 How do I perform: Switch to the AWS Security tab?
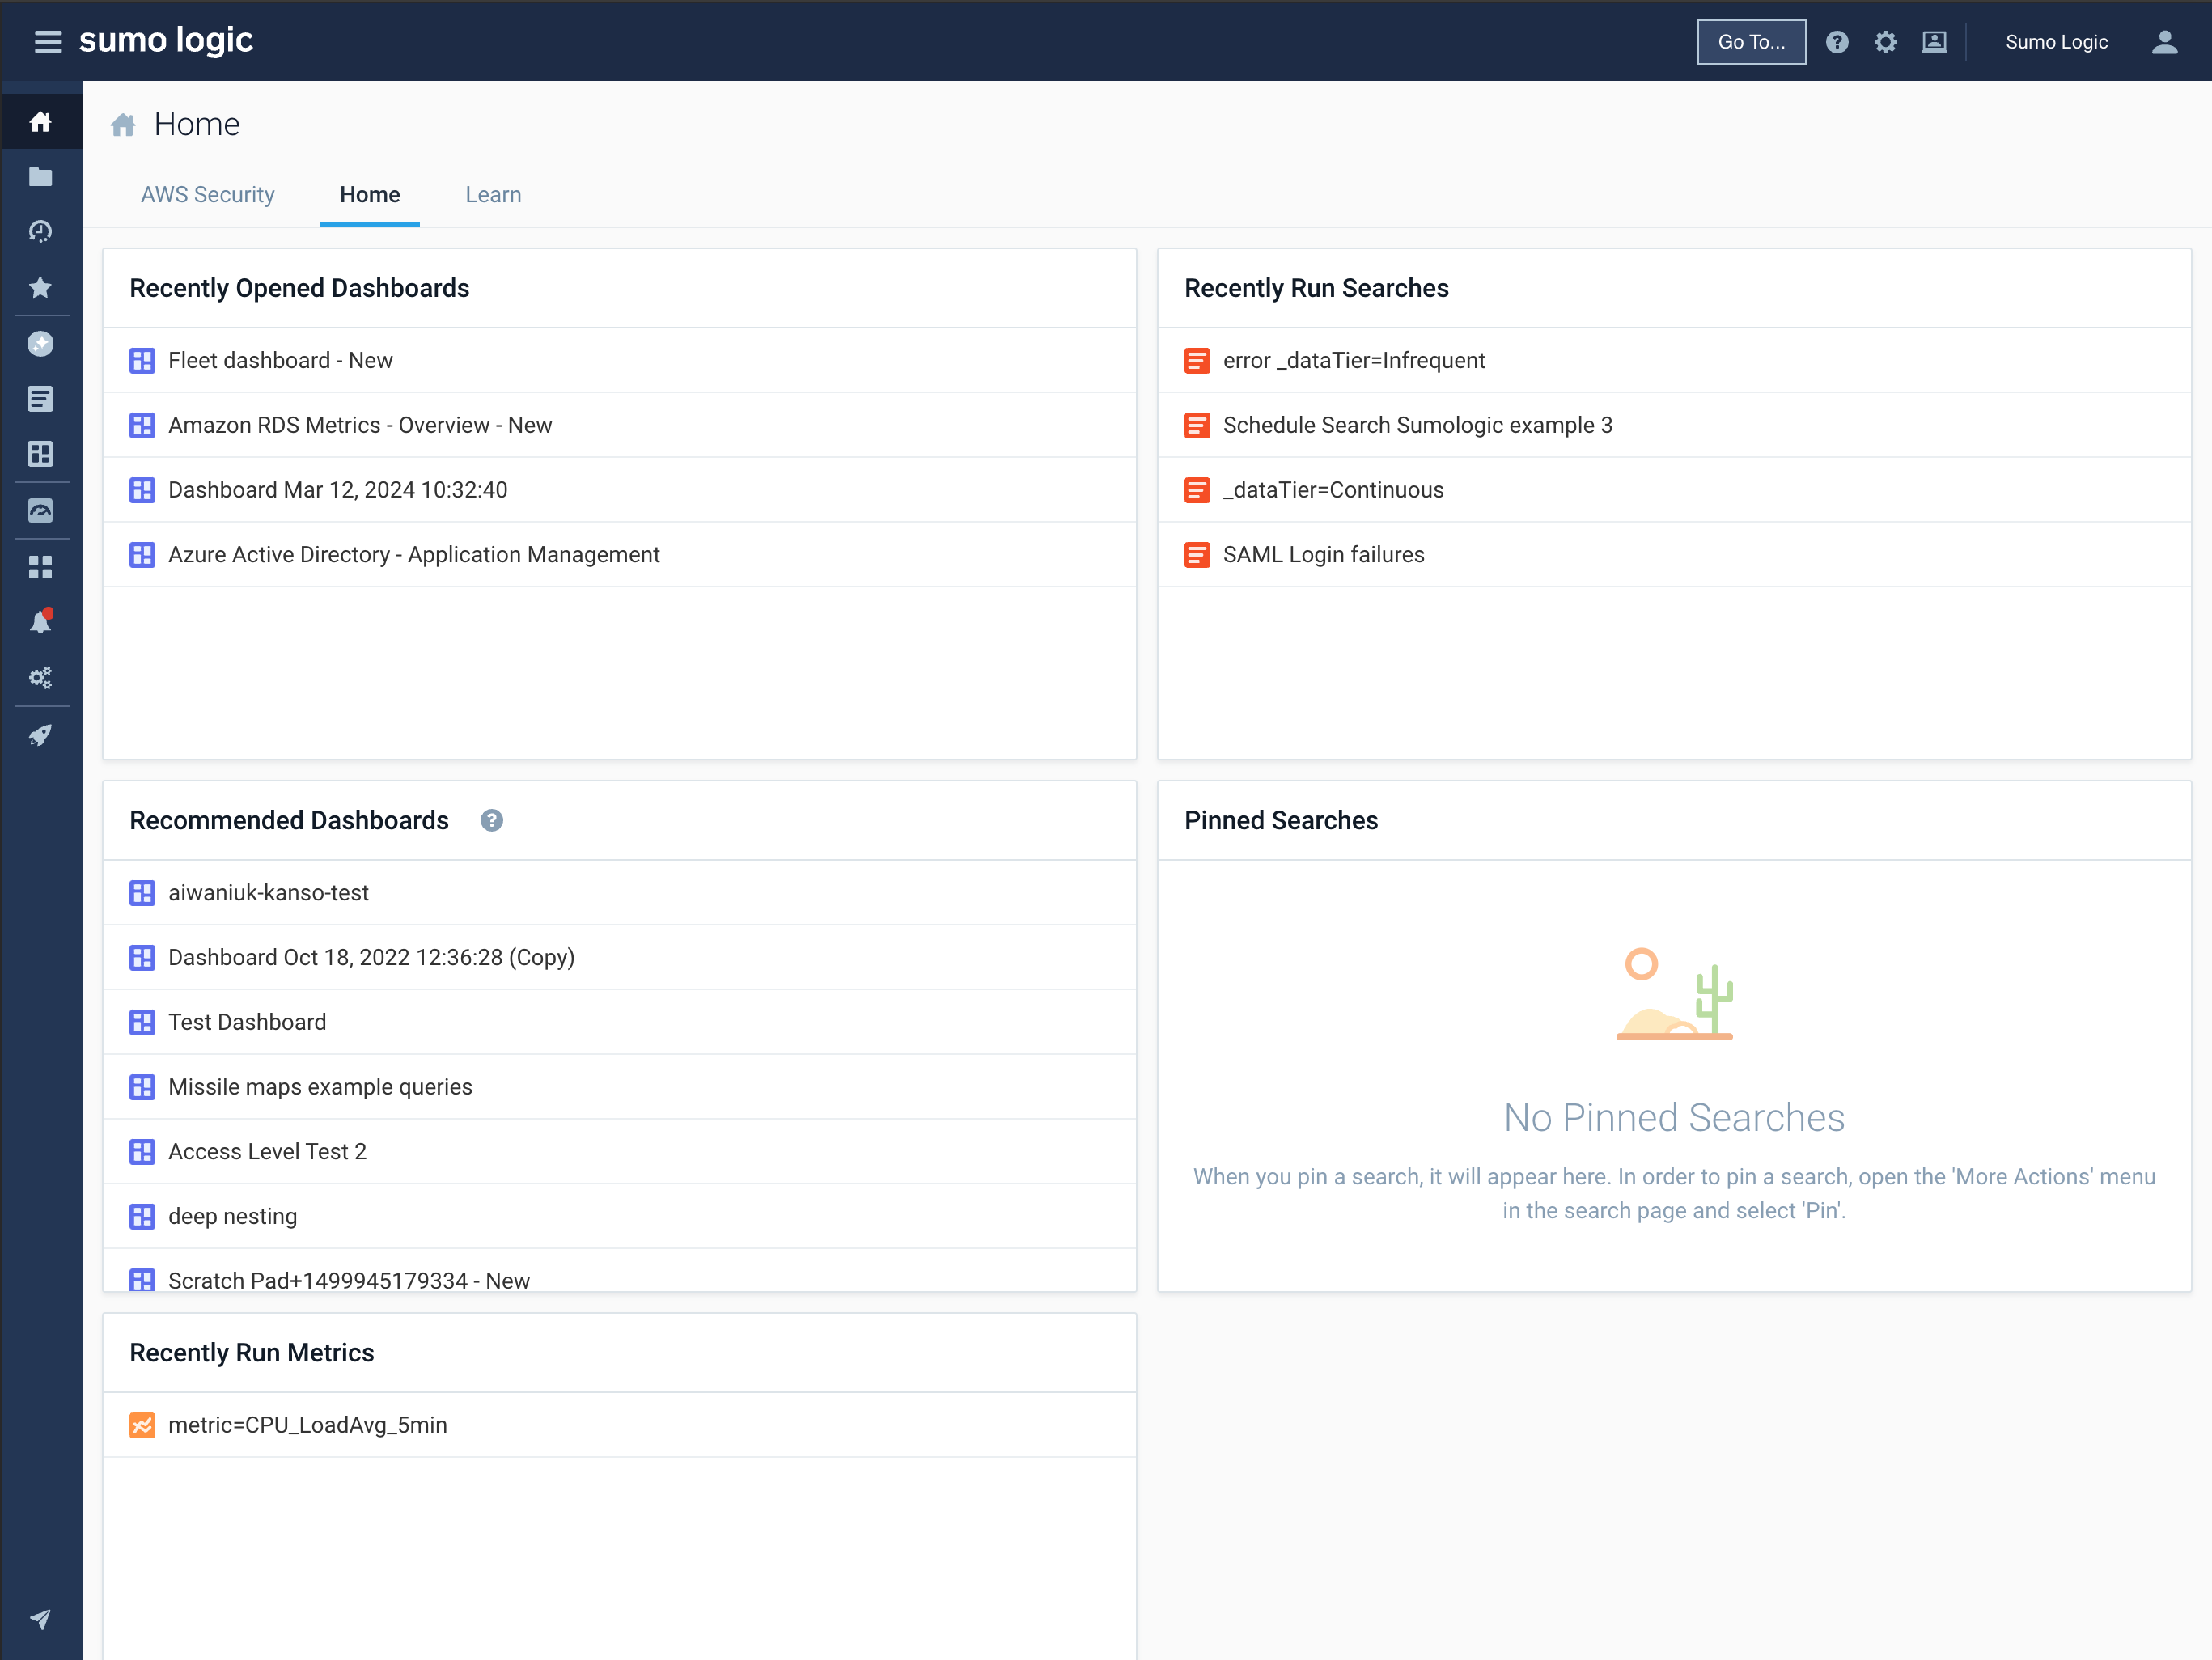point(207,195)
